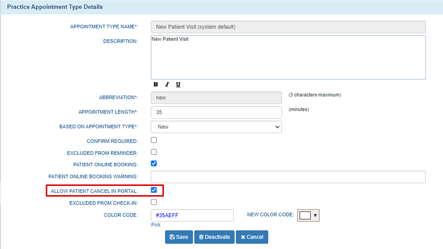Edit the Color Code hex field

coord(192,215)
